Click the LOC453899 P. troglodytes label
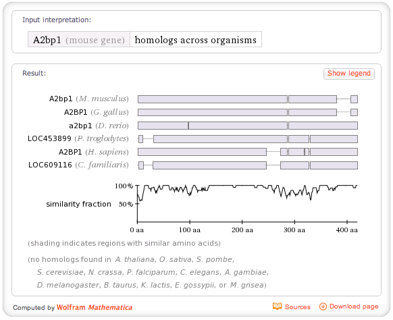393x320 pixels. click(x=78, y=138)
